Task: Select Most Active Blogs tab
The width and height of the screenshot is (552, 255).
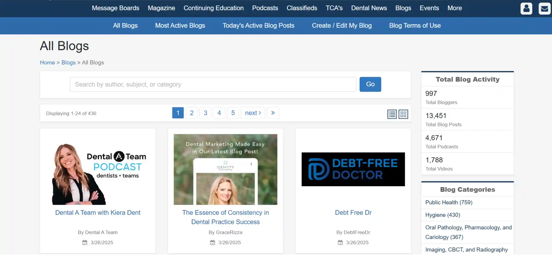Action: click(x=180, y=26)
